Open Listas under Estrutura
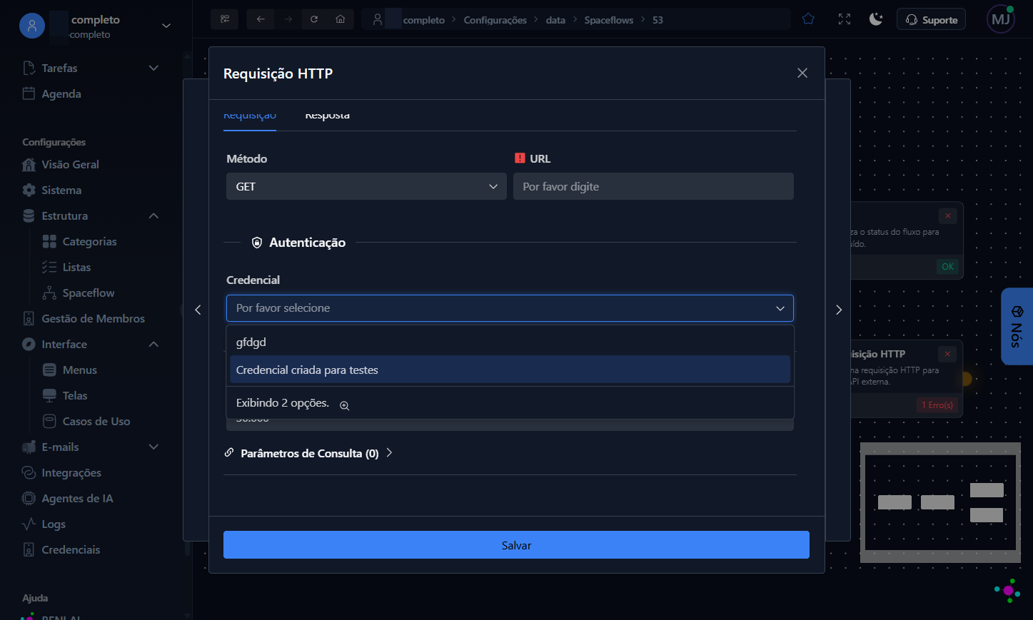 pyautogui.click(x=76, y=267)
